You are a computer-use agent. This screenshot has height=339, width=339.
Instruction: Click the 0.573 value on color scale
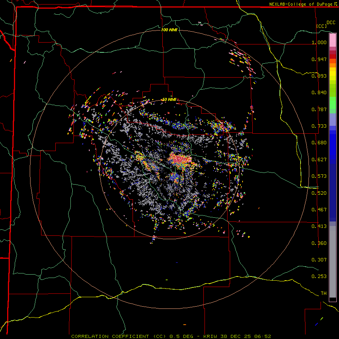(x=319, y=176)
